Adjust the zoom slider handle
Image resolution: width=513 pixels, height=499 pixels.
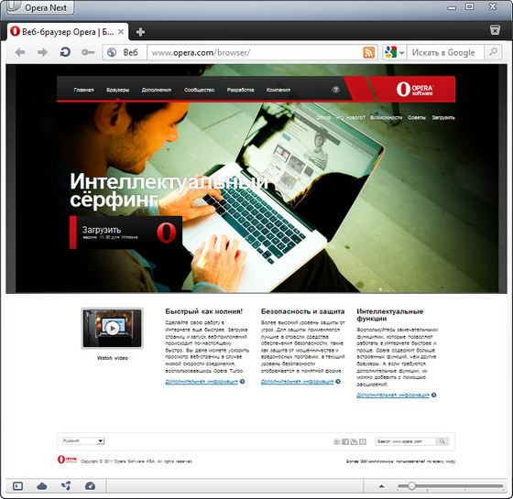(x=411, y=486)
